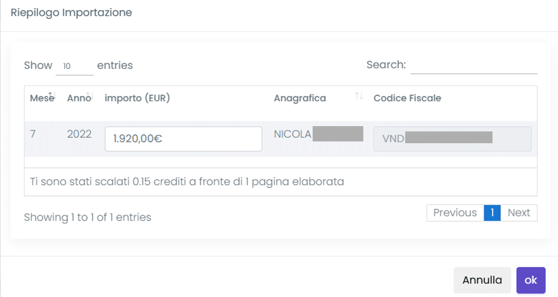Image resolution: width=558 pixels, height=297 pixels.
Task: Click the credits scalati footer message
Action: 187,181
